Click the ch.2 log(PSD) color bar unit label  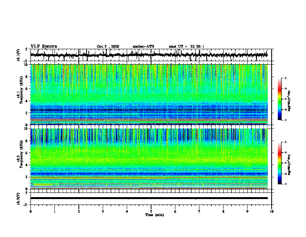pos(289,165)
